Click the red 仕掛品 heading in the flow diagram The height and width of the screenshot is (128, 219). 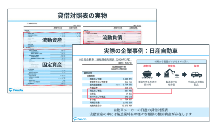click(171, 66)
